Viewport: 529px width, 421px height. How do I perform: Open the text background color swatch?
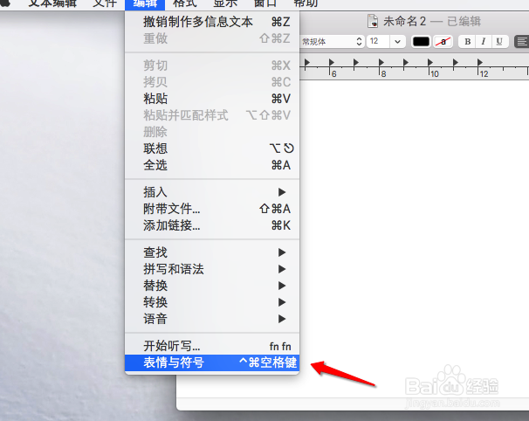click(443, 42)
